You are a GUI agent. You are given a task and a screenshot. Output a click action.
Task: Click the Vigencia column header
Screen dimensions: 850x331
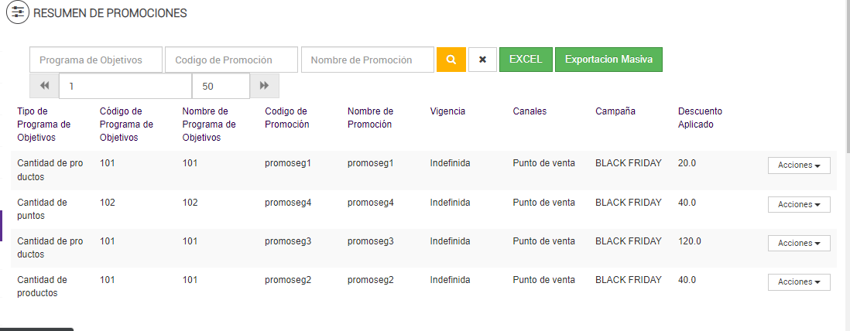(447, 111)
